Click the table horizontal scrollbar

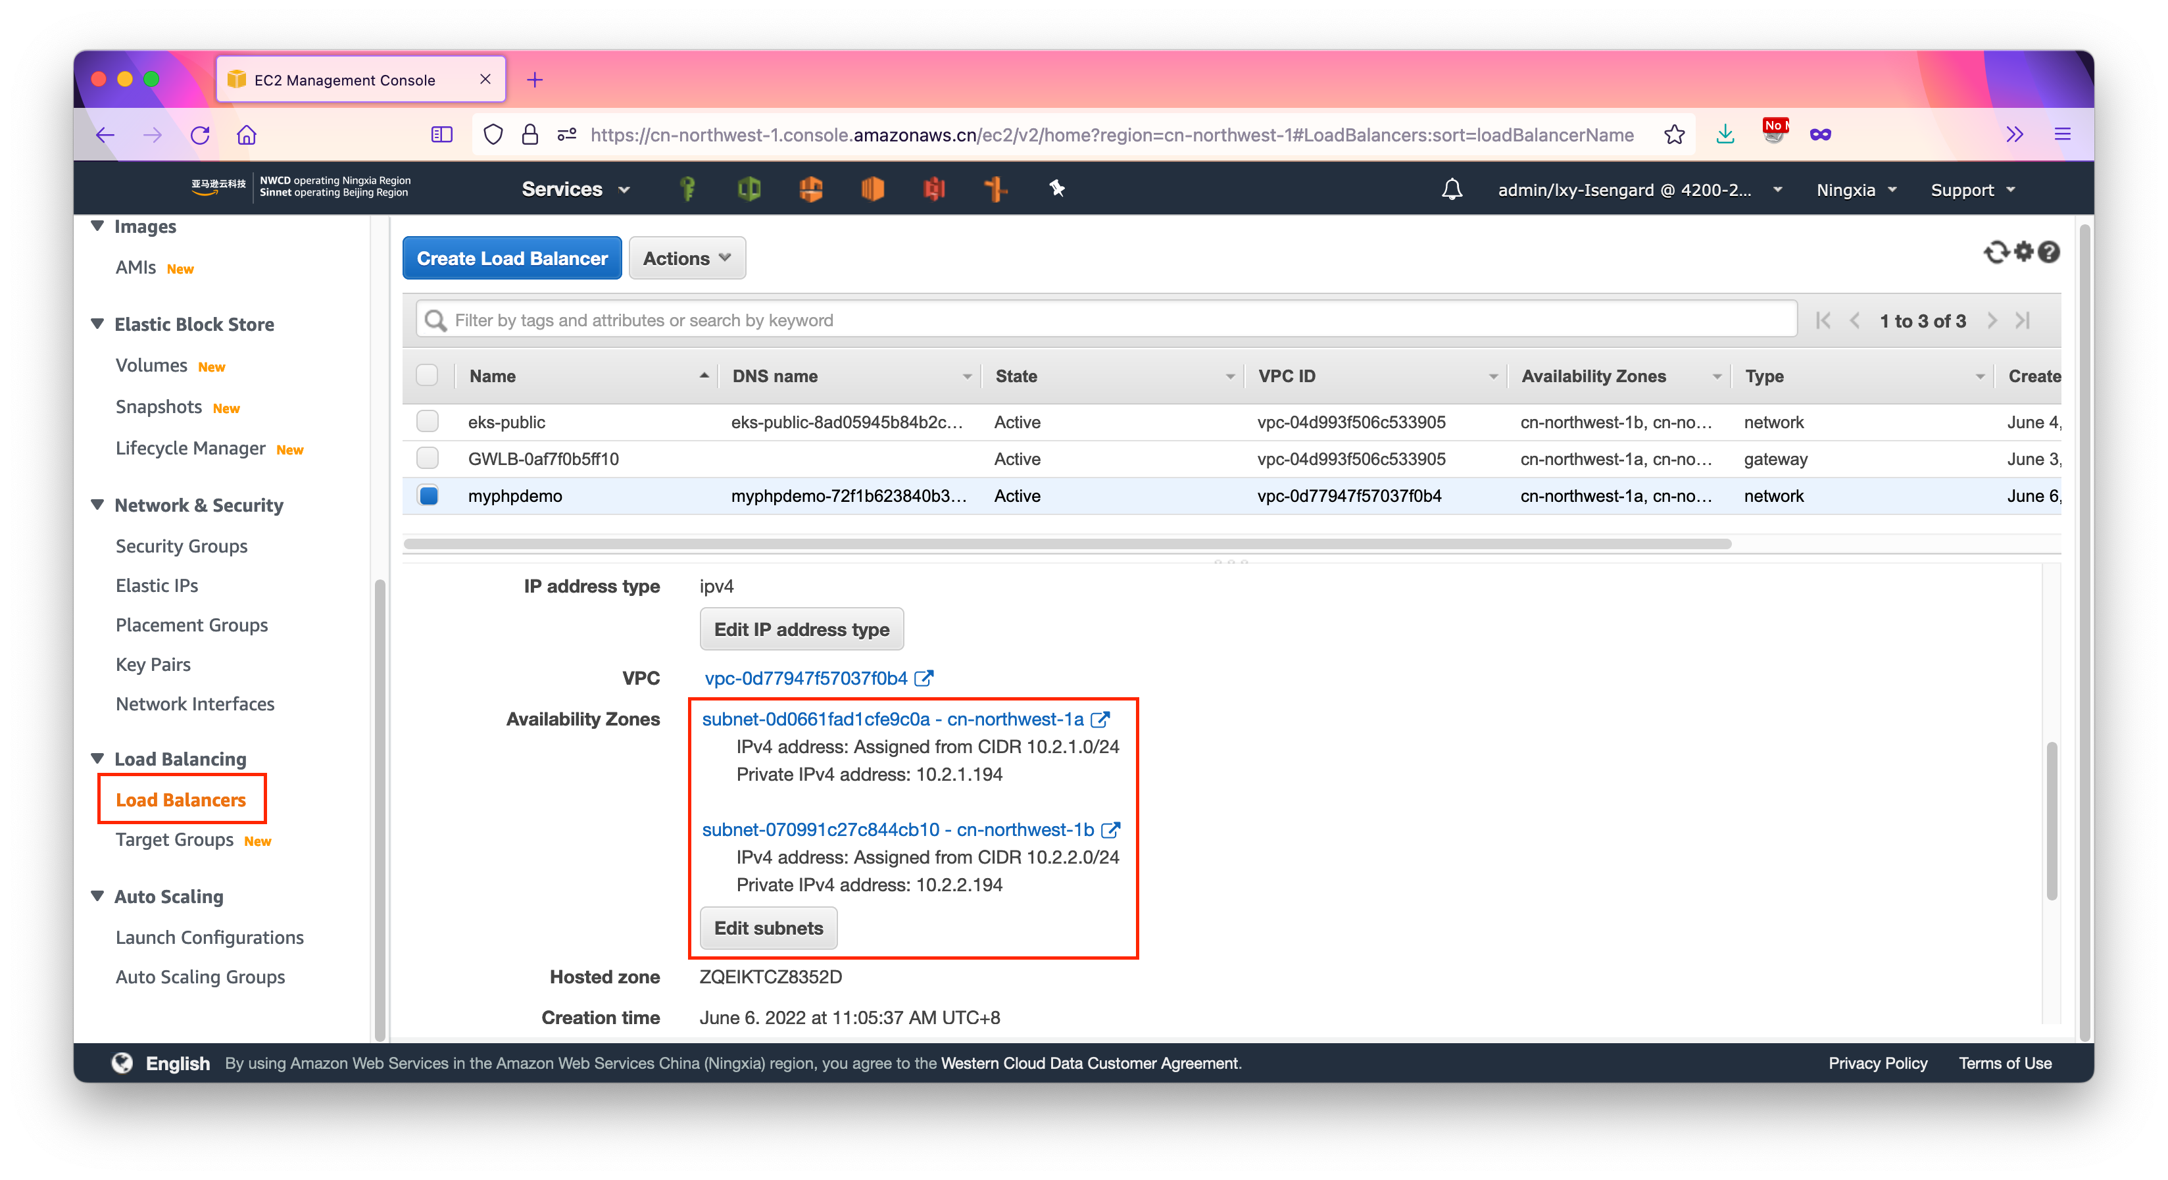pyautogui.click(x=1066, y=544)
